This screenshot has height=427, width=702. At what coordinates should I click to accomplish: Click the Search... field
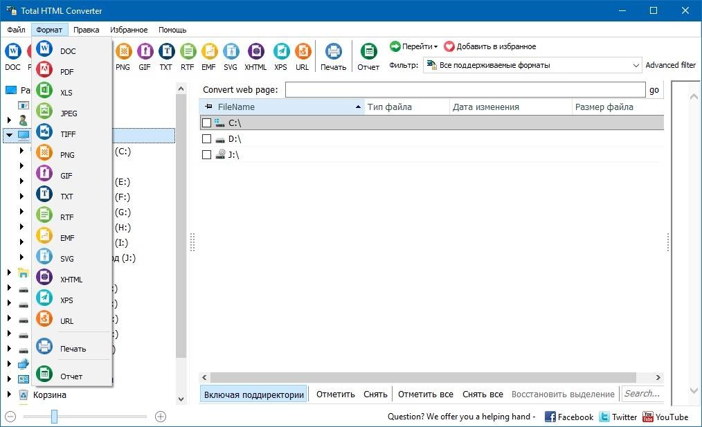643,394
